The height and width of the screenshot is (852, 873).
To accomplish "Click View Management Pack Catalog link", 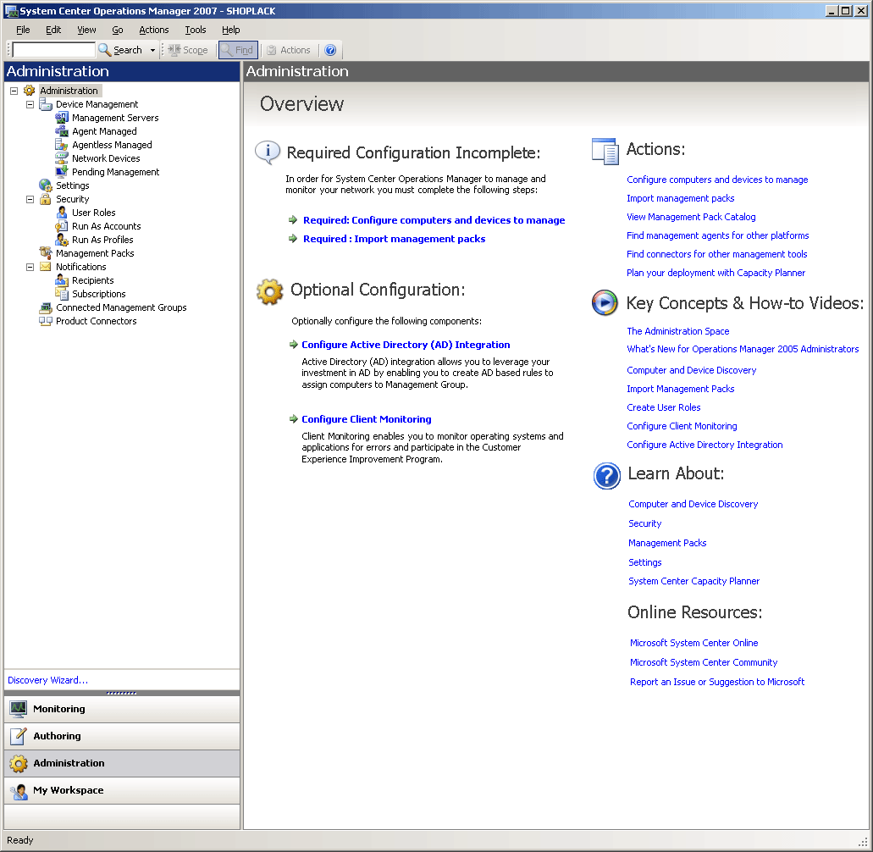I will click(691, 217).
